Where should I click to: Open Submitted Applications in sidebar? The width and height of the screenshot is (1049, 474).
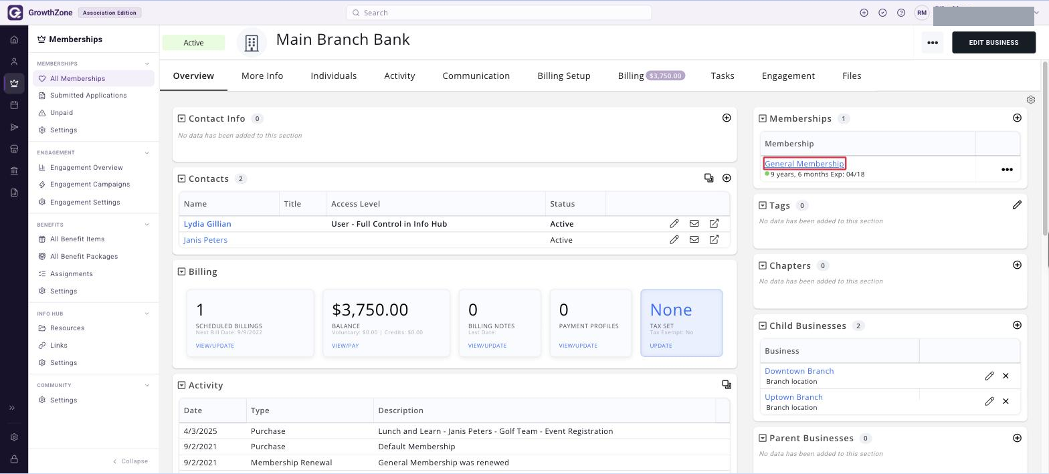tap(88, 96)
